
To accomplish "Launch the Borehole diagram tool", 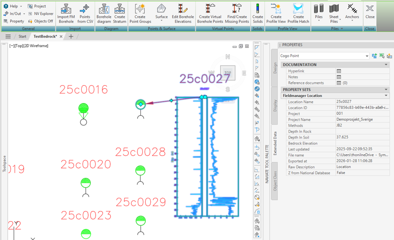I will click(x=104, y=9).
